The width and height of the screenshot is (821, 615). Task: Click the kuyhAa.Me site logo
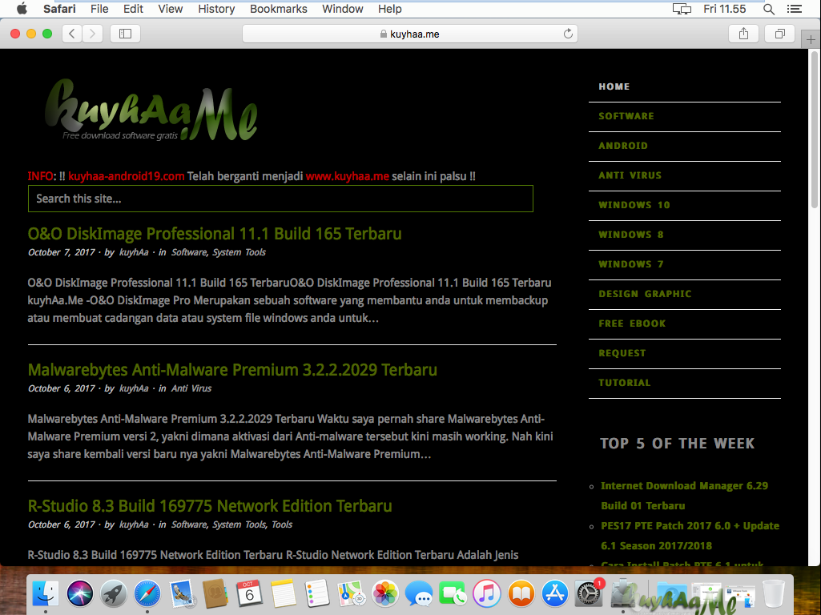pos(151,110)
